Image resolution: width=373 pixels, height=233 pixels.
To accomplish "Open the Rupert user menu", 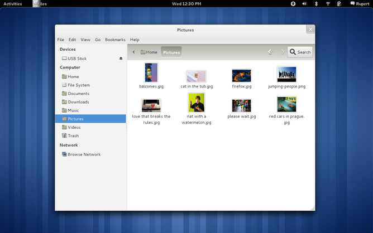I will pyautogui.click(x=359, y=3).
